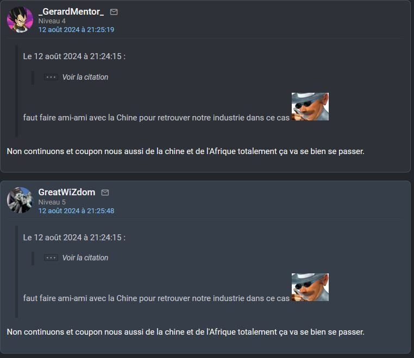Click envelope icon beside GreatWiZdom

[105, 193]
